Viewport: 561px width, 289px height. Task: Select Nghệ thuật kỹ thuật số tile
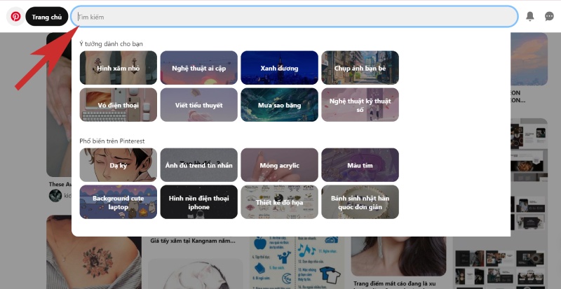coord(360,105)
